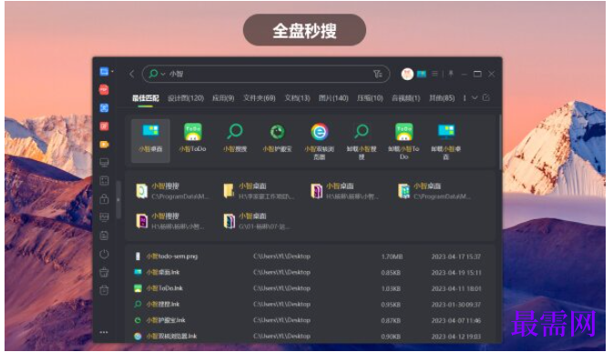Open 小智桌面 folder on G: drive

[x=257, y=221]
